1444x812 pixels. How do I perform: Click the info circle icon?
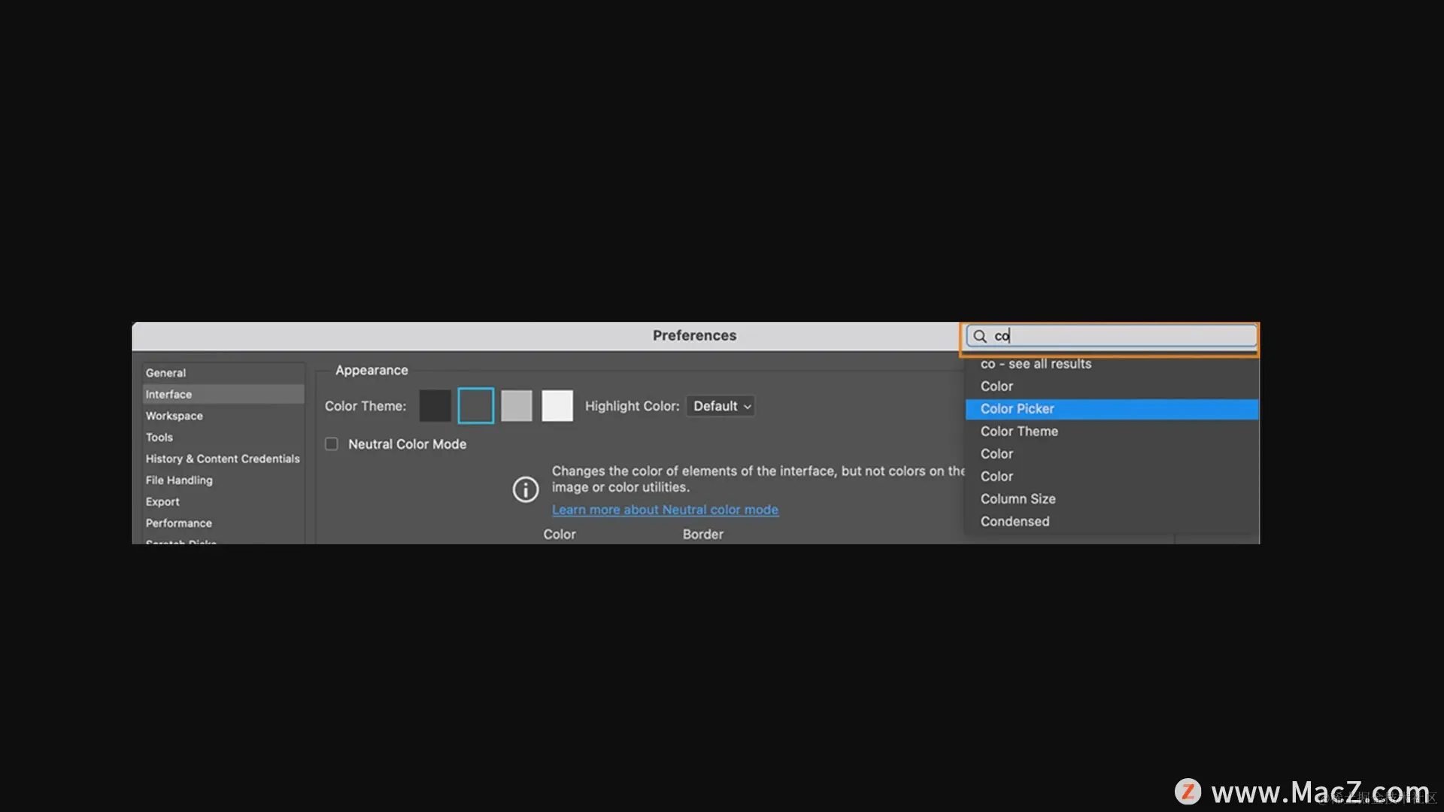[x=526, y=489]
